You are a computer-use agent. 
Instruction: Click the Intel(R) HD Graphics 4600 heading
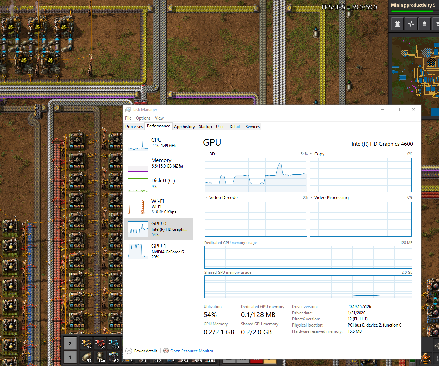[x=382, y=144]
